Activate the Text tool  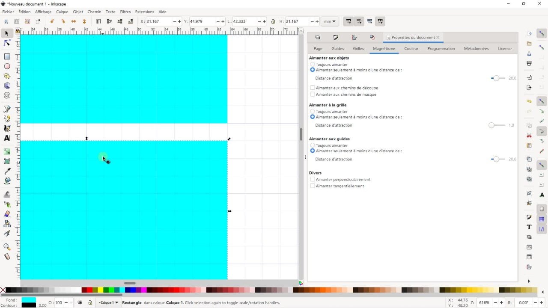(7, 138)
